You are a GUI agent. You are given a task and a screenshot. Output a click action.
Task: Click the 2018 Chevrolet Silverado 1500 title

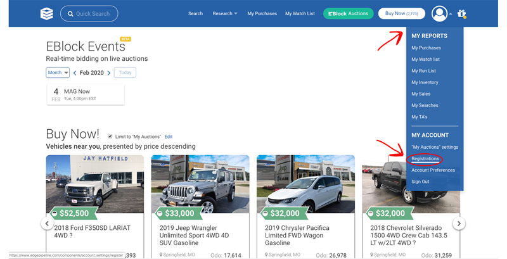(409, 236)
